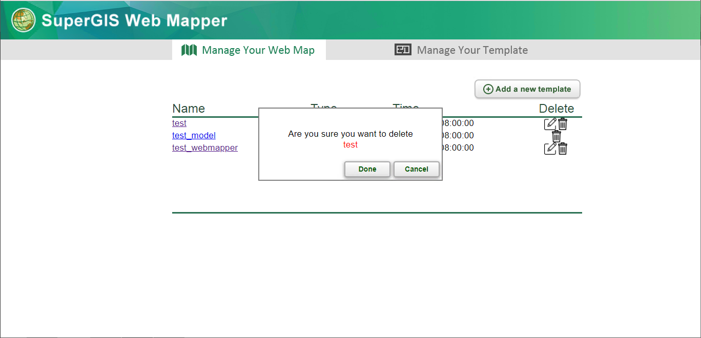
Task: Click 'Are you sure you want to delete' text
Action: 350,134
